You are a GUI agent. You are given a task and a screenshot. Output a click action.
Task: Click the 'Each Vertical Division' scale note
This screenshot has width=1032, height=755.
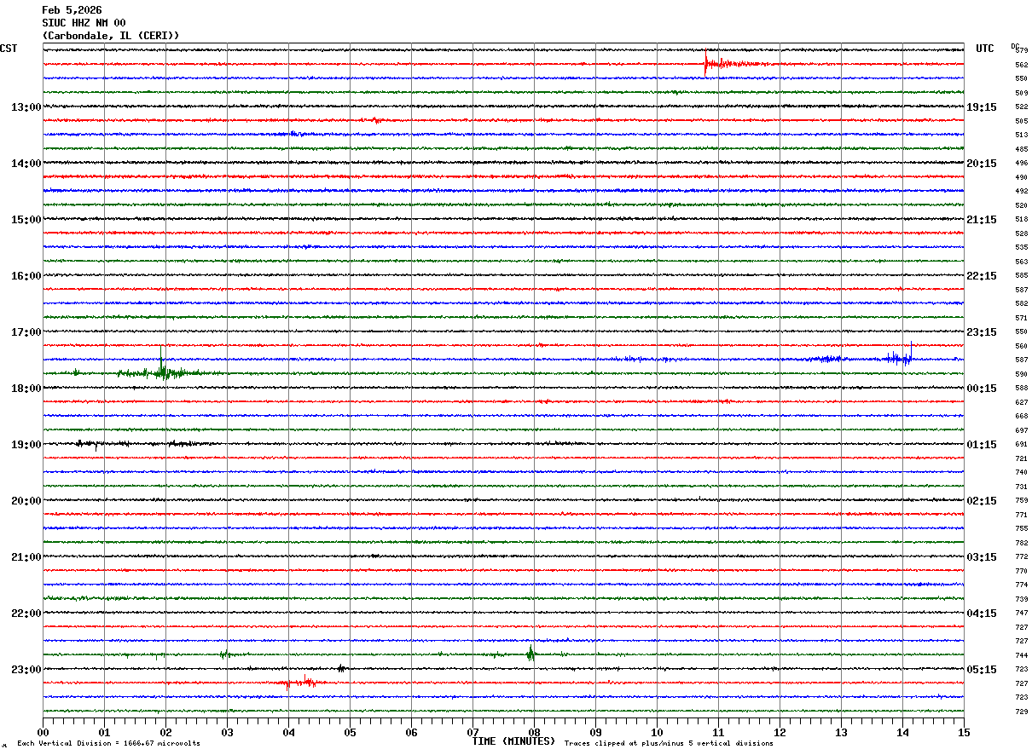[x=107, y=744]
